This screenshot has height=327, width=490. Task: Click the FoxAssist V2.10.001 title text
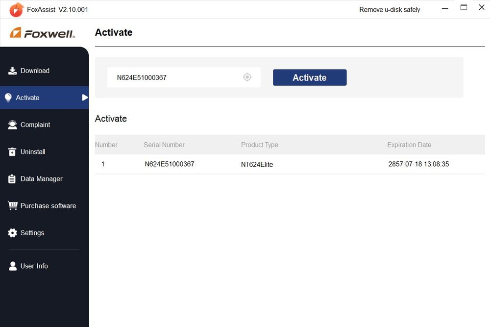point(57,10)
